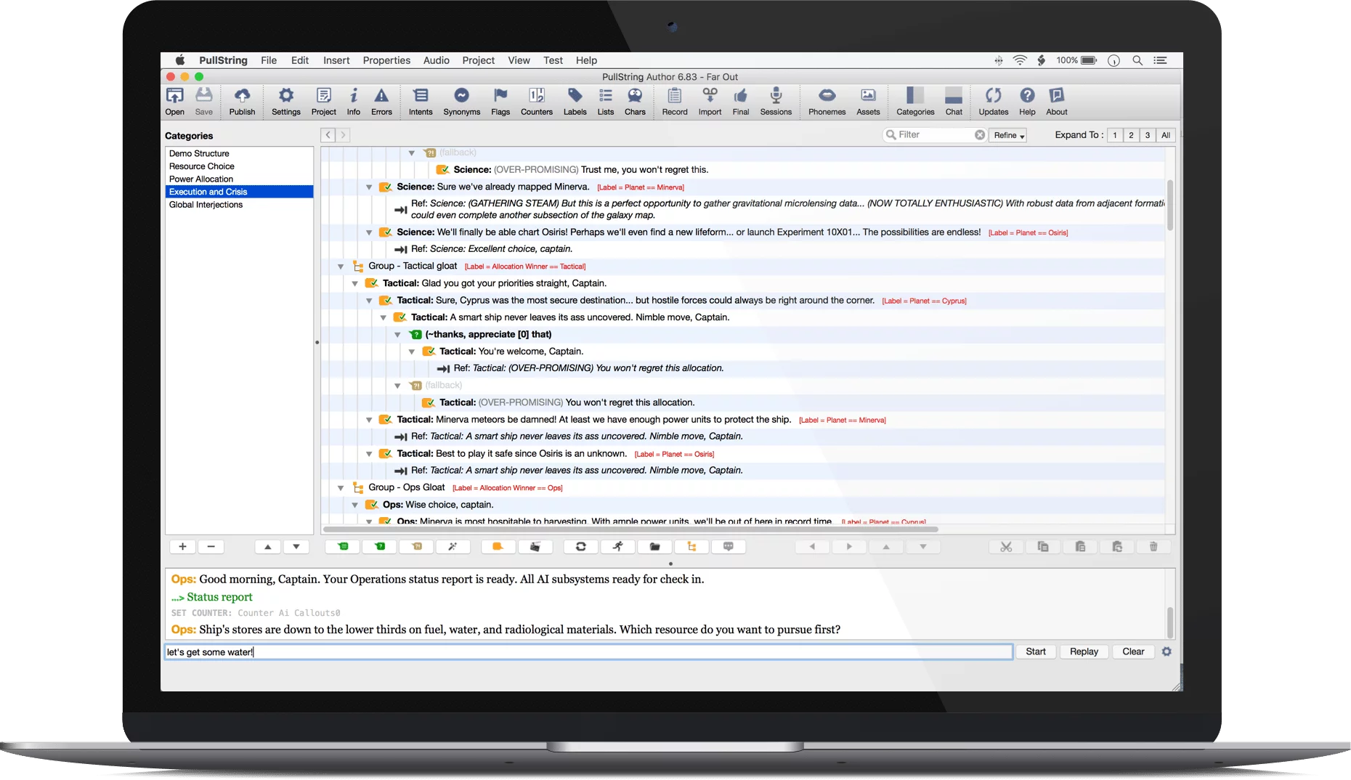Open the Chars characters icon
Screen dimensions: 1351x780
pos(635,101)
